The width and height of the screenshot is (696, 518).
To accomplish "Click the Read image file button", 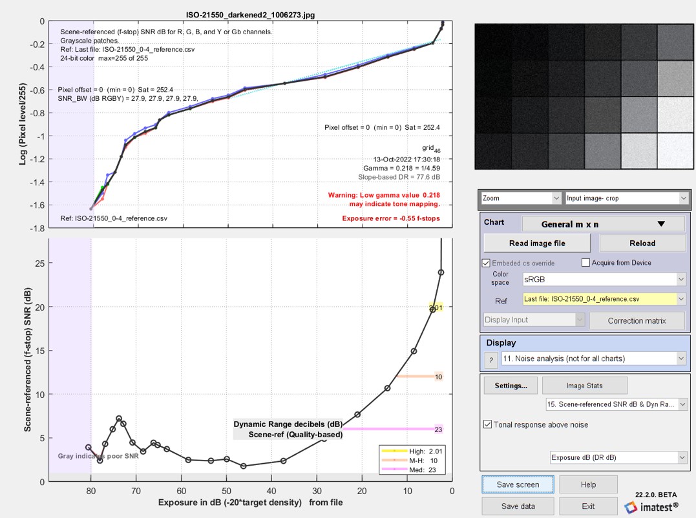I will 537,243.
